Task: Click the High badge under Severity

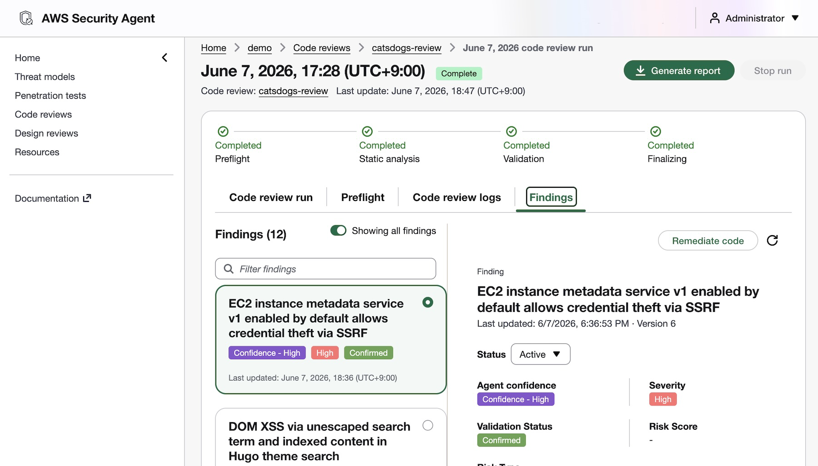Action: (x=663, y=399)
